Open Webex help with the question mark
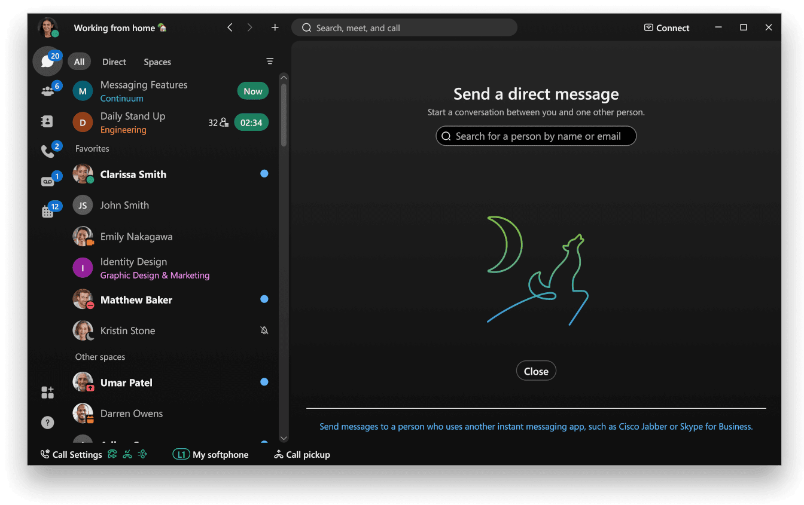The width and height of the screenshot is (804, 505). pyautogui.click(x=47, y=423)
